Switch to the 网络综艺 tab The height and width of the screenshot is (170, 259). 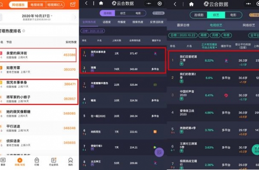tap(249, 25)
